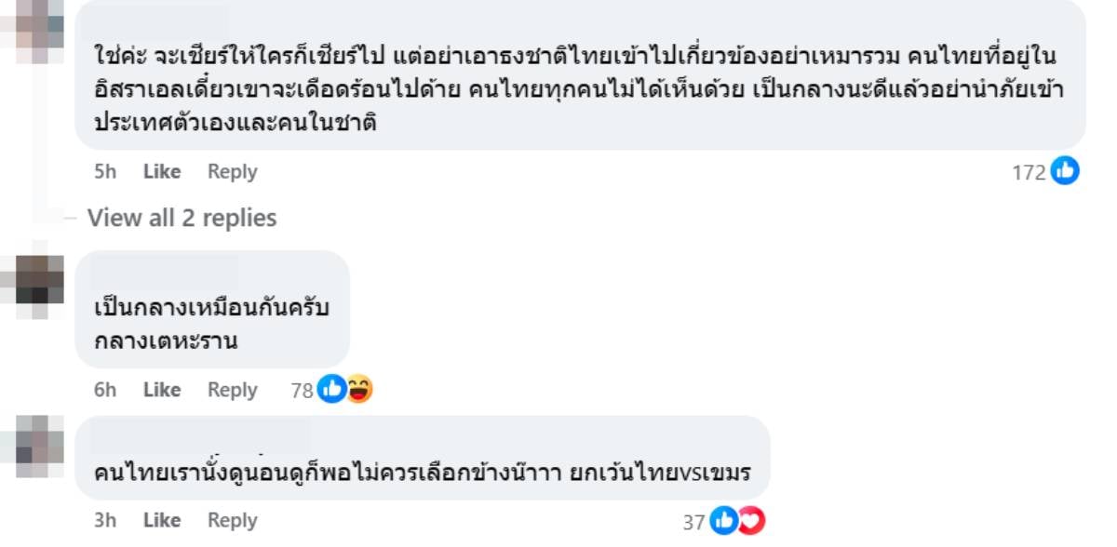Click the red heart reaction beside 37
1117x547 pixels.
pyautogui.click(x=750, y=521)
